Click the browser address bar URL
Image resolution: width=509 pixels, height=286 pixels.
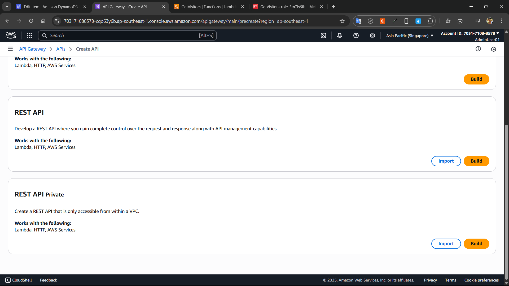186,21
